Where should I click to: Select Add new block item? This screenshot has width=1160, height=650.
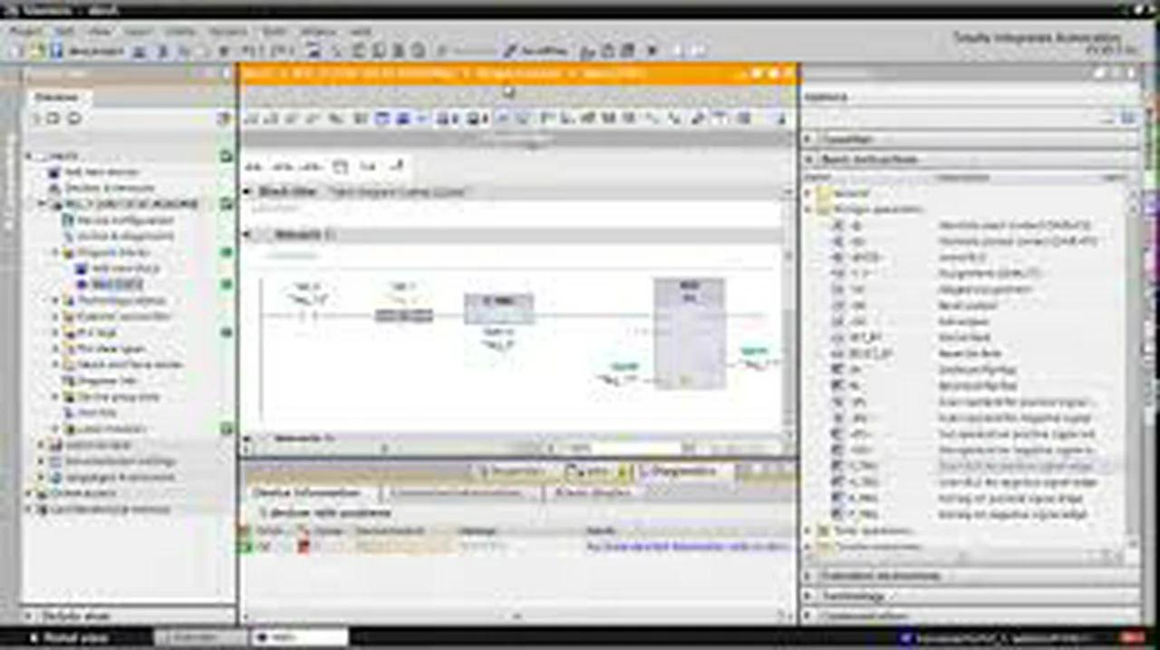click(117, 268)
